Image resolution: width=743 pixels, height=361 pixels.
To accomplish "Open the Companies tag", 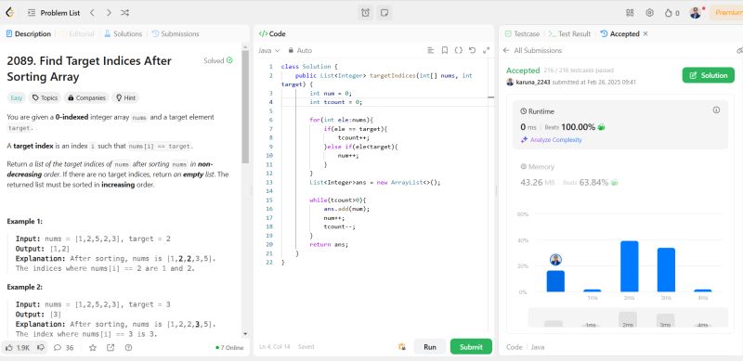I will coord(86,97).
